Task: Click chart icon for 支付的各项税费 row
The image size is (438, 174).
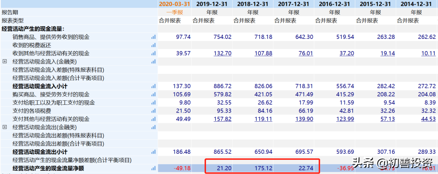Action: (153, 111)
